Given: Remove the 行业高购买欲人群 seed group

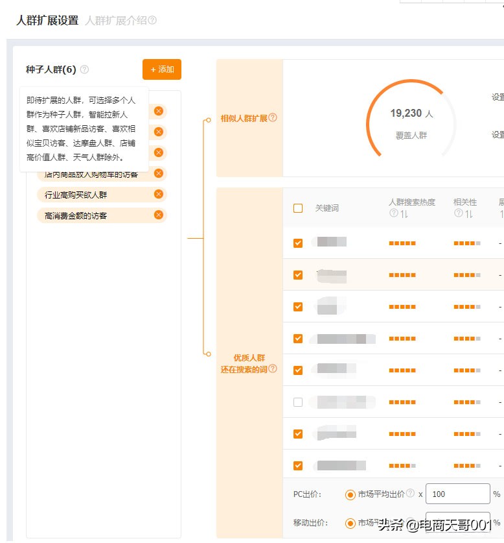Looking at the screenshot, I should click(x=159, y=194).
